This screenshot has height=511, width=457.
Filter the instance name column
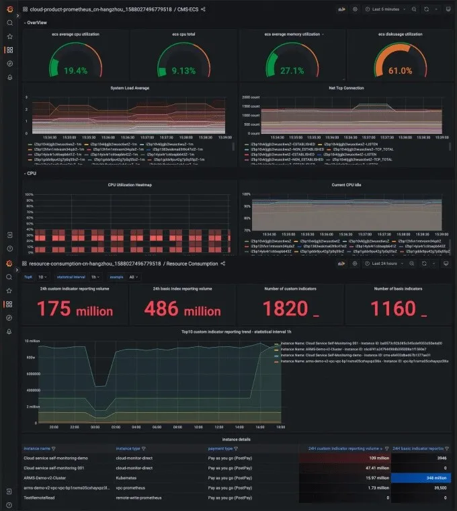[x=54, y=448]
